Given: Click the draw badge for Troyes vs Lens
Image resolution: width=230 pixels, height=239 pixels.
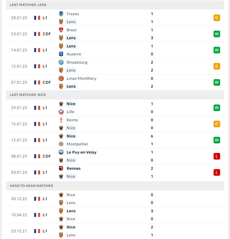Looking at the screenshot, I should [217, 18].
